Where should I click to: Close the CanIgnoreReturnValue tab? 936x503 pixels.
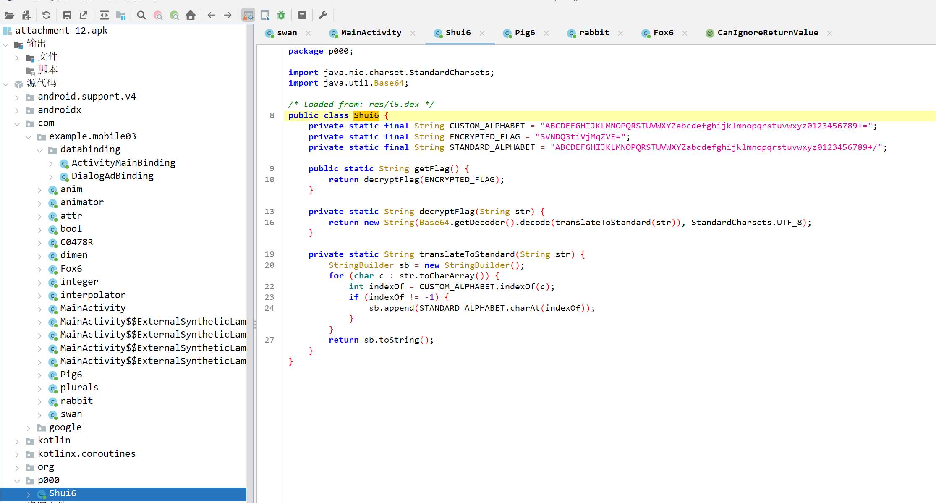coord(829,33)
